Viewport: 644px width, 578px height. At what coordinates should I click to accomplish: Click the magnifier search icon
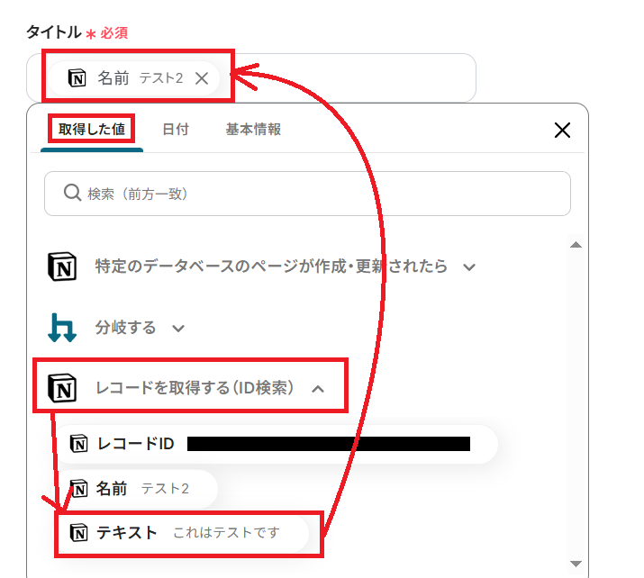(x=72, y=193)
